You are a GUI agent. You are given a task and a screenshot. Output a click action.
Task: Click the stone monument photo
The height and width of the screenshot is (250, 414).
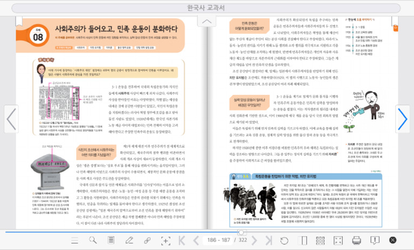[x=50, y=171]
